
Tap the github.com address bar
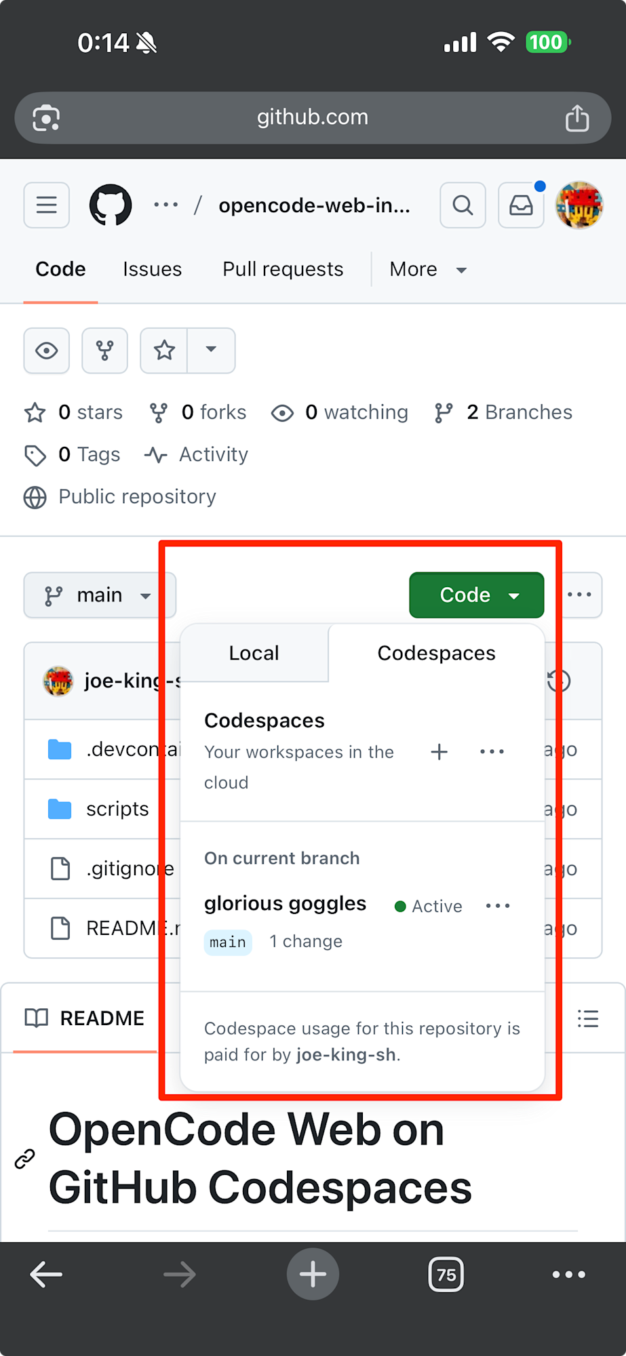click(313, 117)
